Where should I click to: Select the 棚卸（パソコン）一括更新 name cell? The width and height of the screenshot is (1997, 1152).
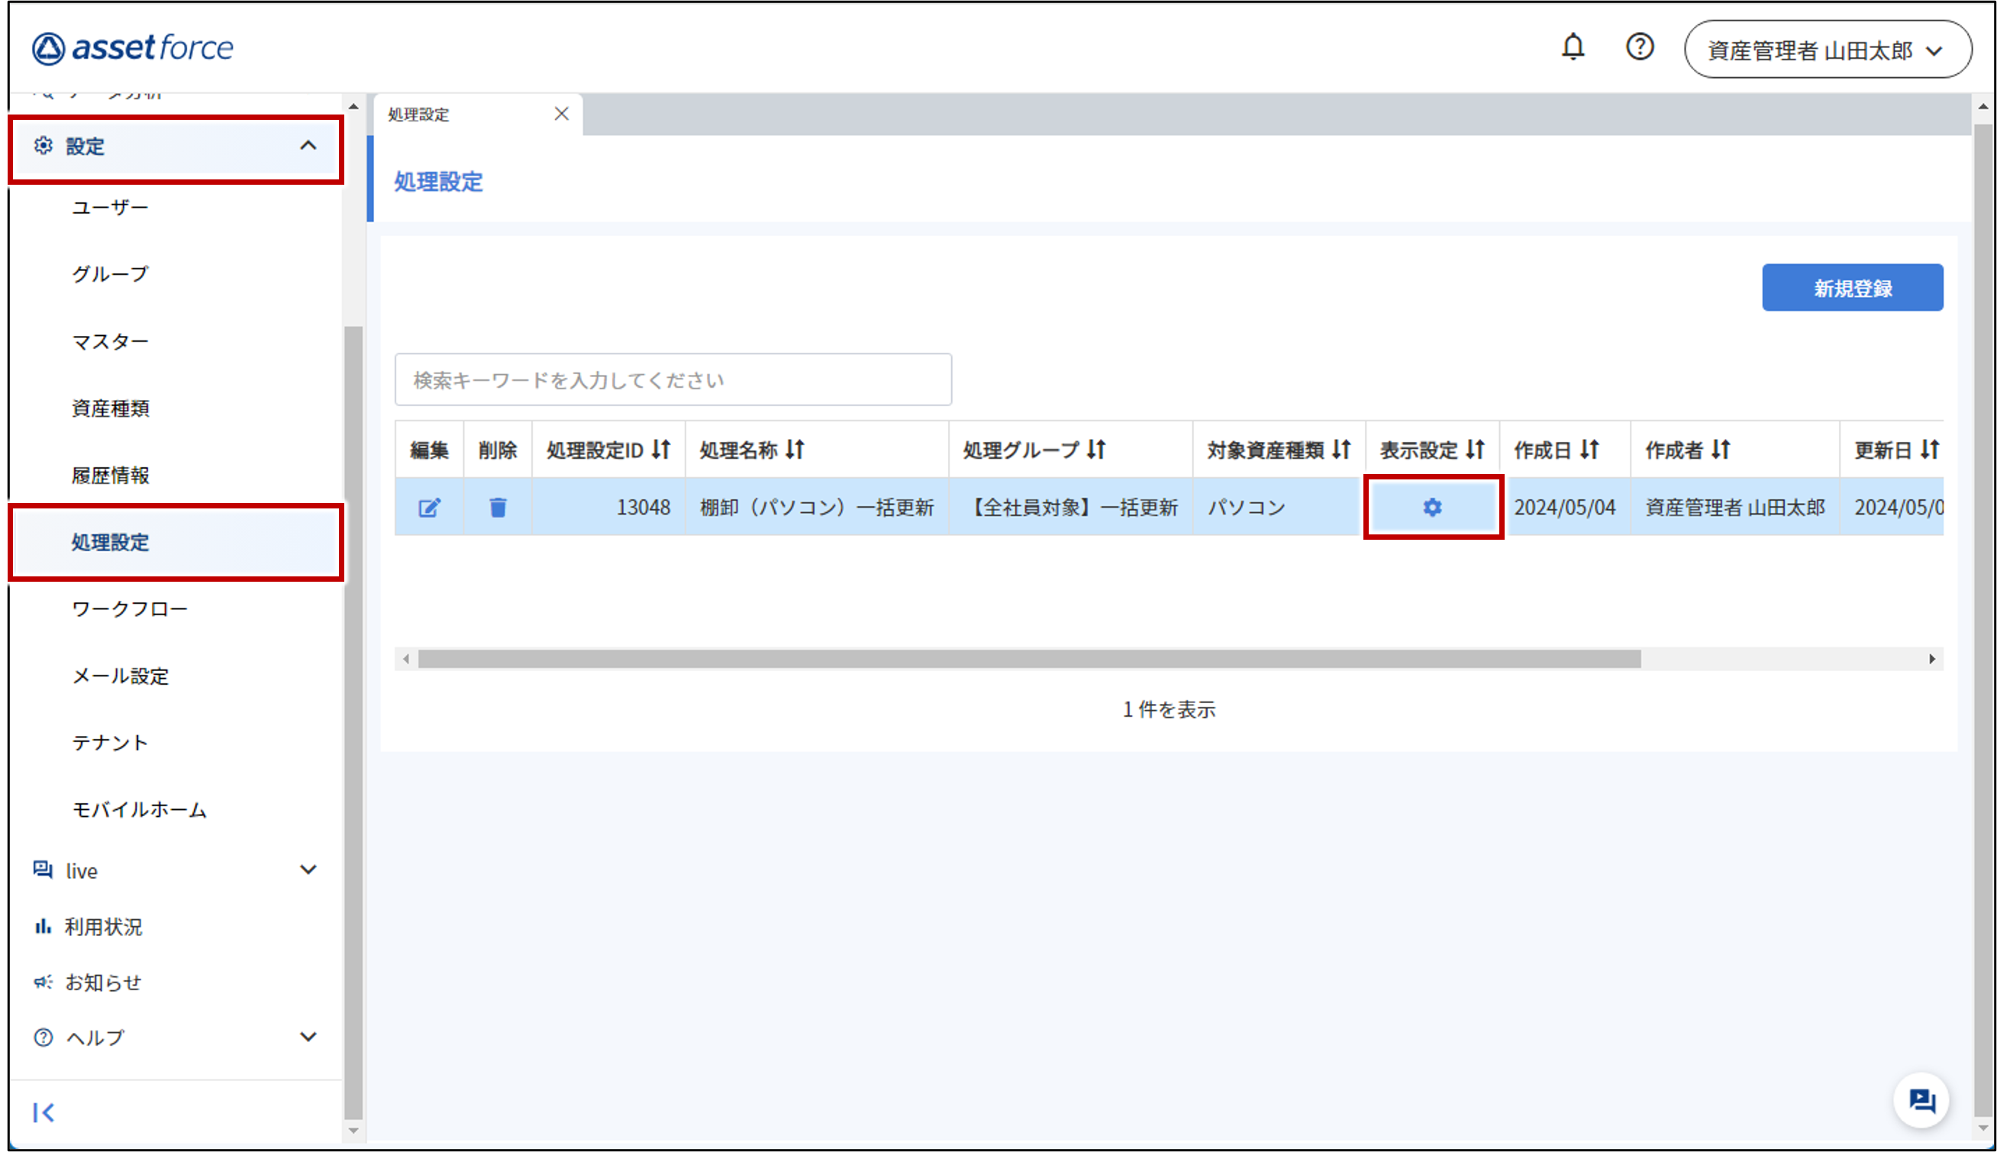pyautogui.click(x=817, y=507)
